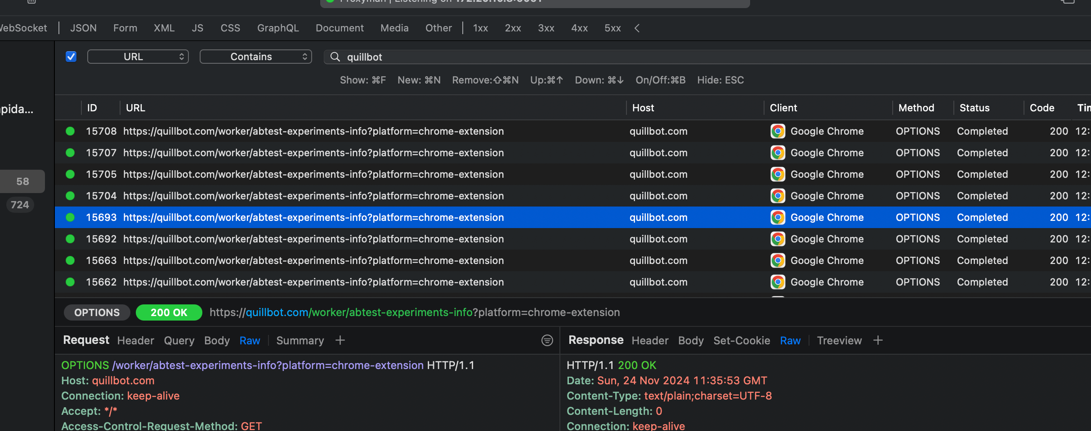Sort the table by the Status column
Viewport: 1091px width, 431px height.
pos(975,108)
